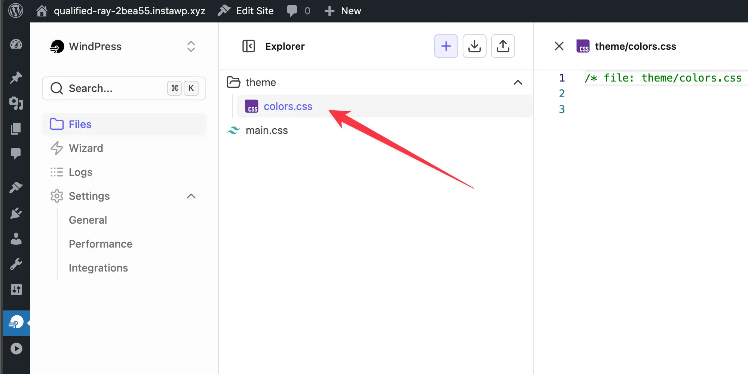
Task: Open main.css file
Action: click(375, 130)
